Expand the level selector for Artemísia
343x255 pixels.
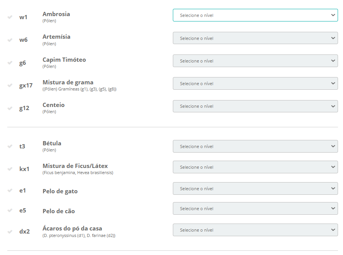click(255, 38)
